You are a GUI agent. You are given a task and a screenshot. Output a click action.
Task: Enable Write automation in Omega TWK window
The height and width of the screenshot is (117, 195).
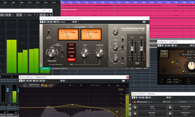click(x=169, y=45)
